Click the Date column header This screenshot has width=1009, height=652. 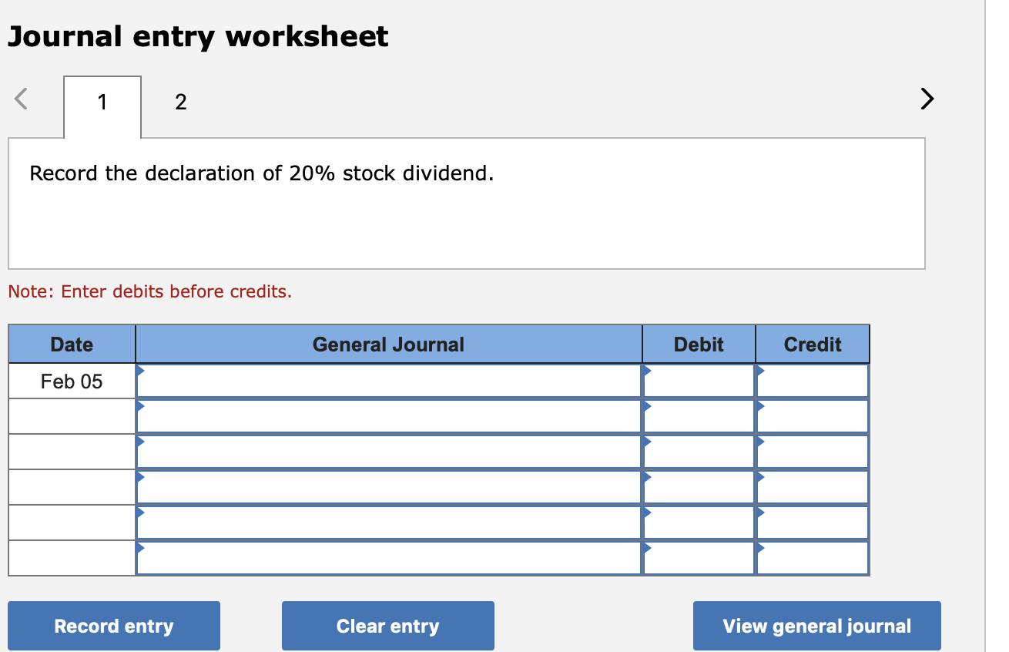72,344
